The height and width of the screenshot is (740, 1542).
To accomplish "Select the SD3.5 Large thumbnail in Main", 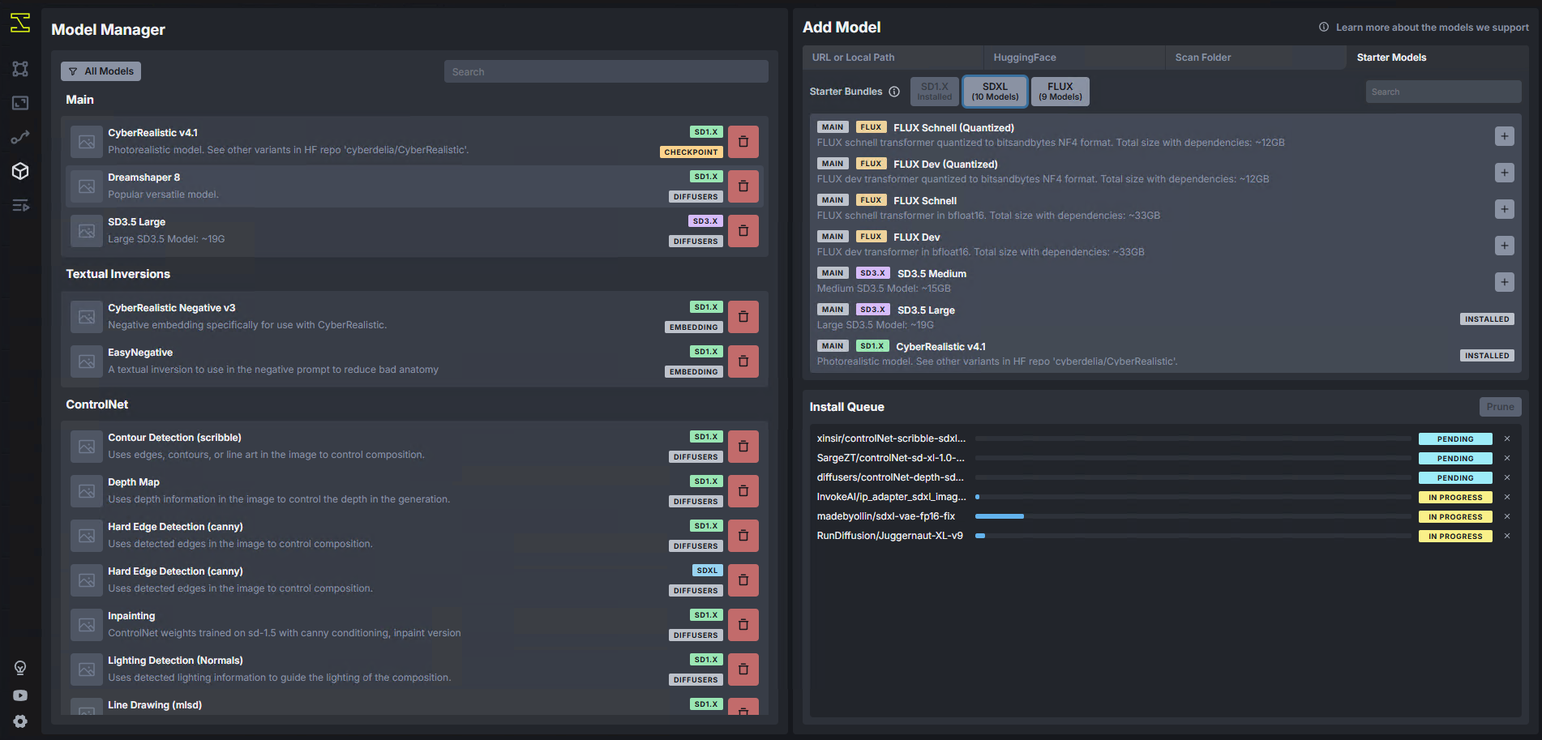I will (x=86, y=231).
